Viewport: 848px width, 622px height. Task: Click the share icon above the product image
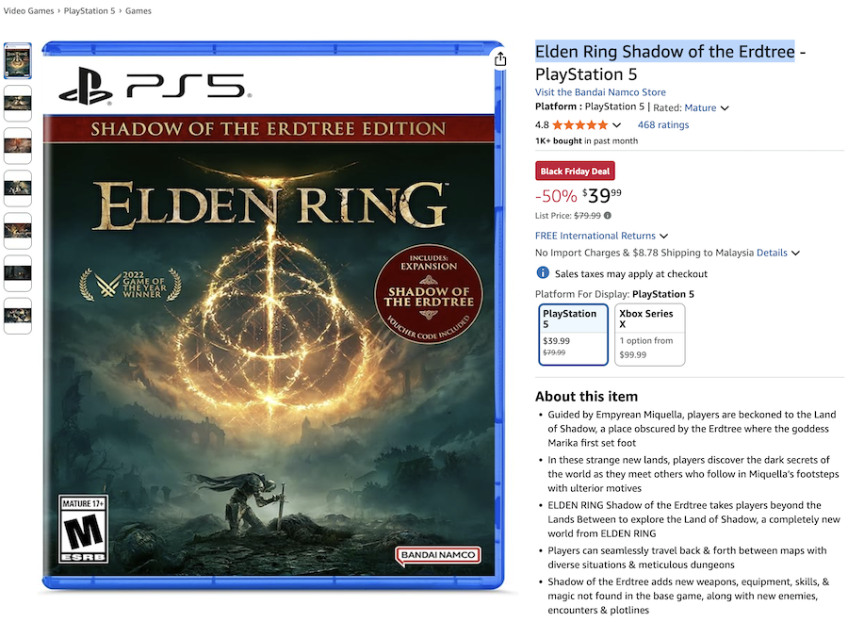500,57
